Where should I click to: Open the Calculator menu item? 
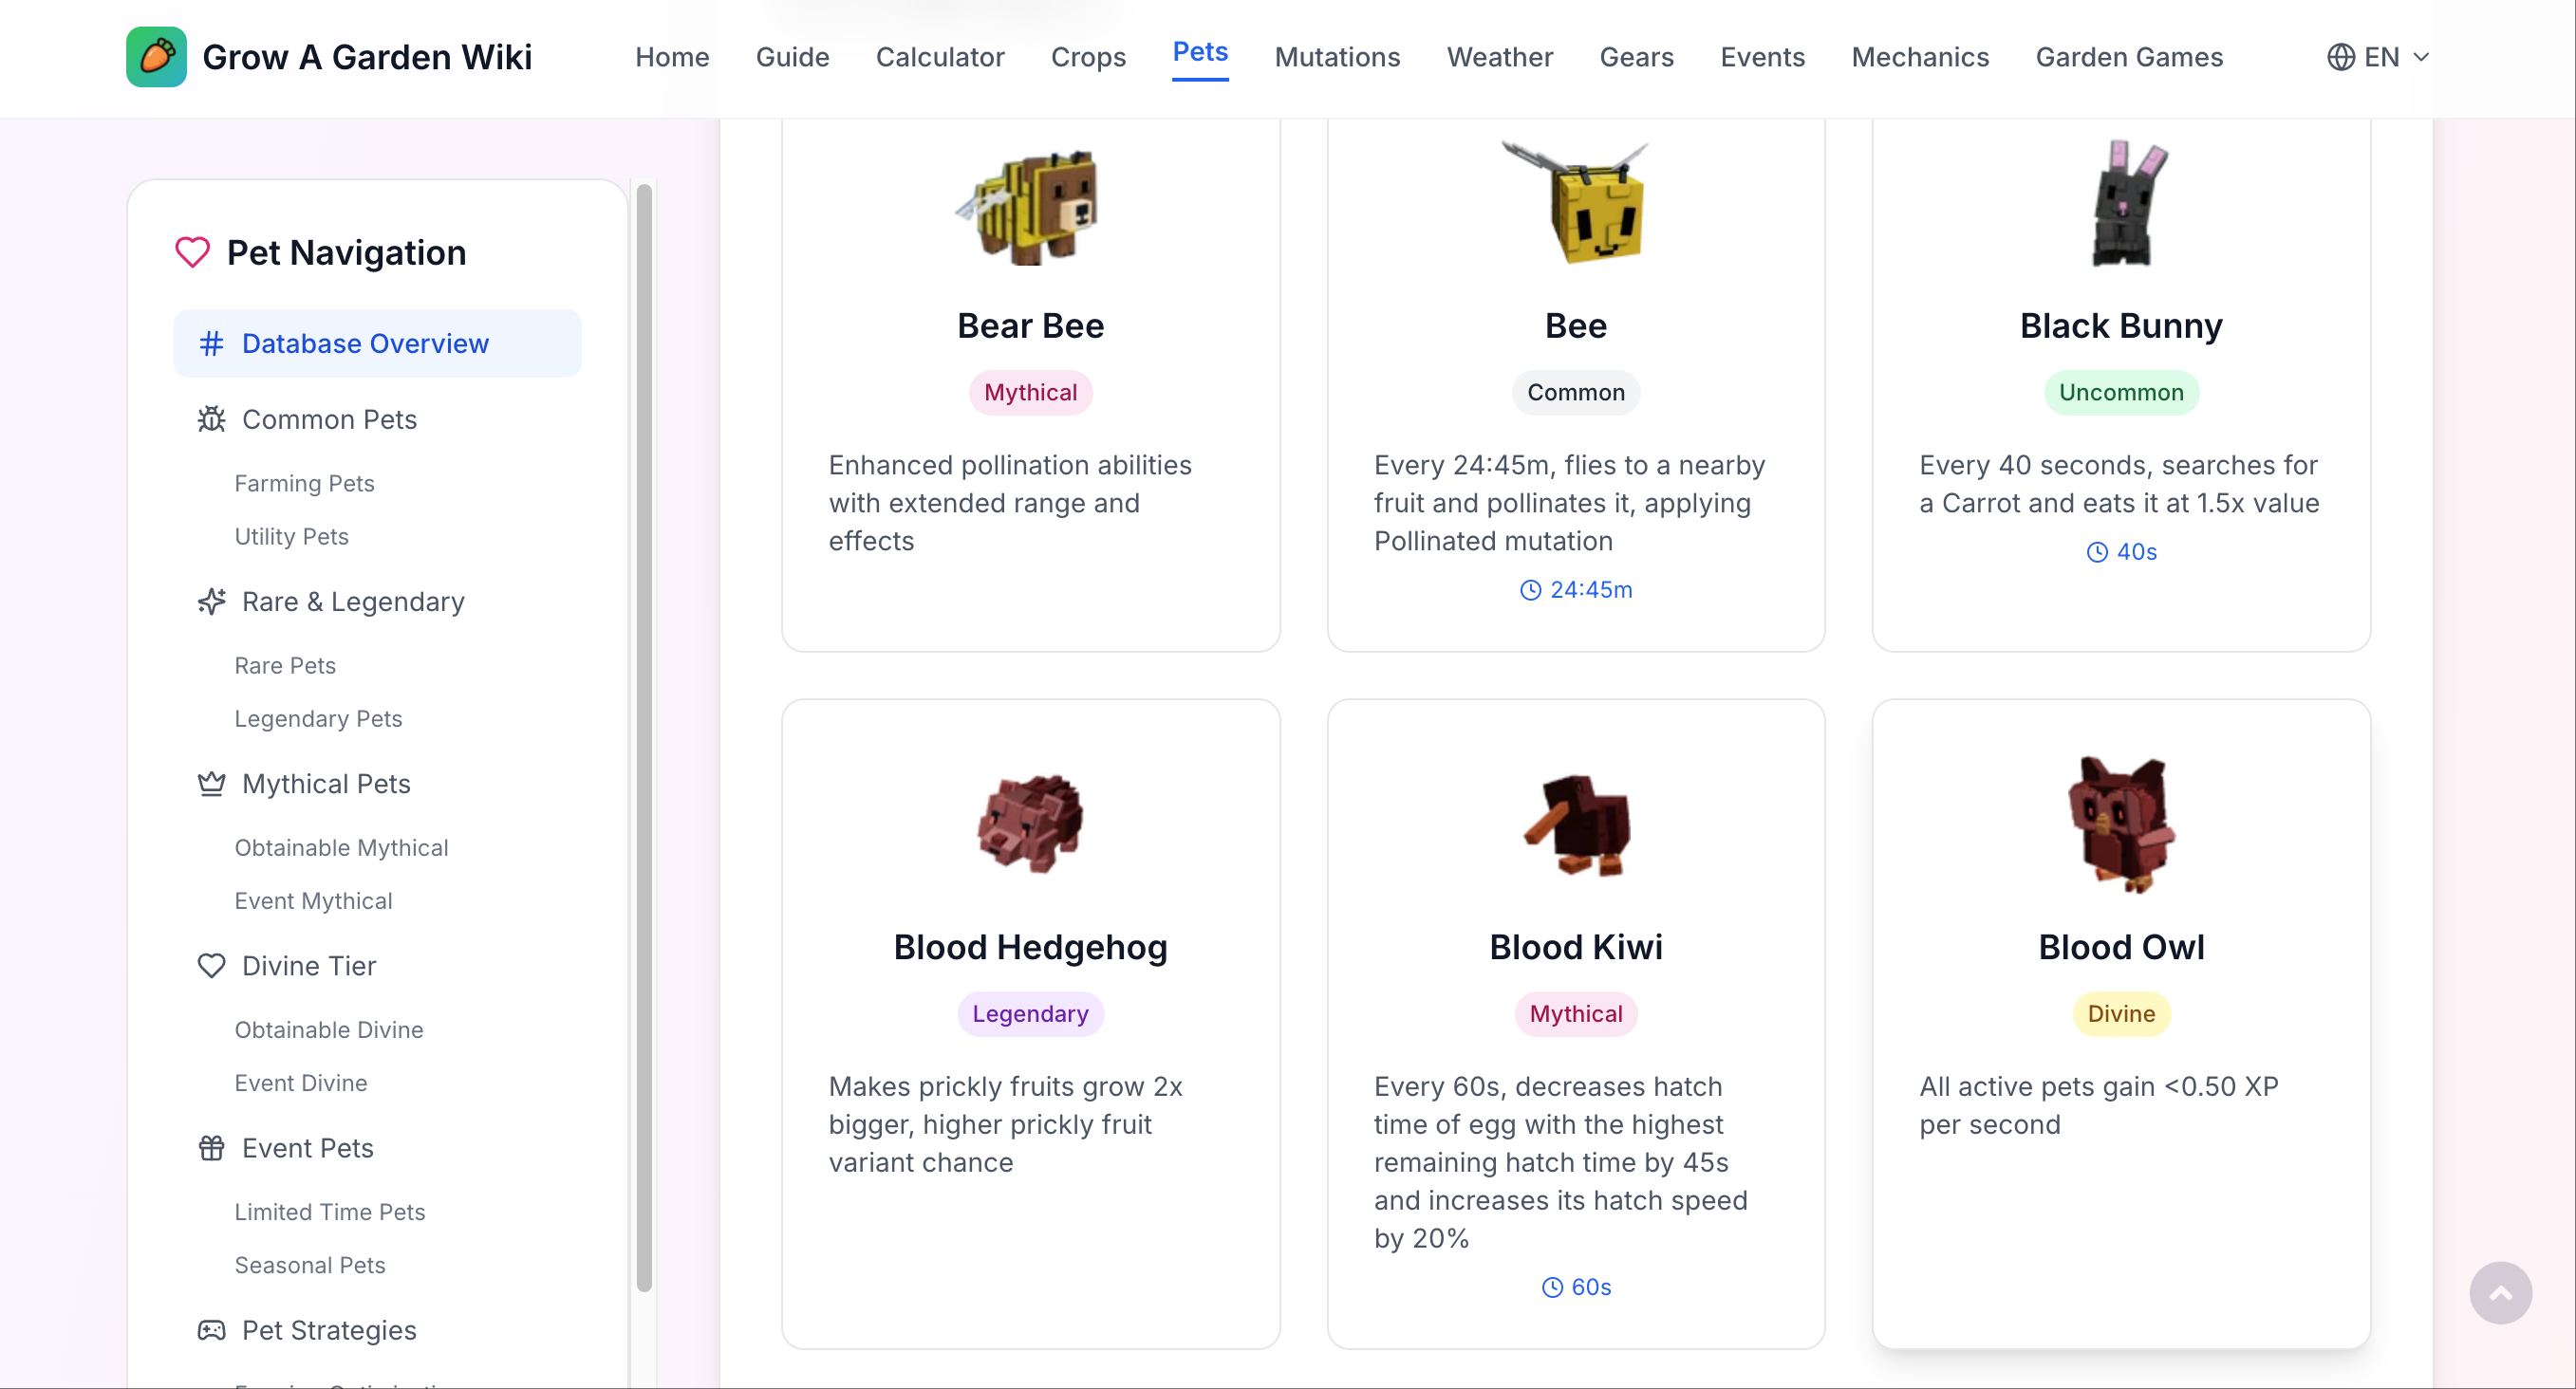(939, 57)
